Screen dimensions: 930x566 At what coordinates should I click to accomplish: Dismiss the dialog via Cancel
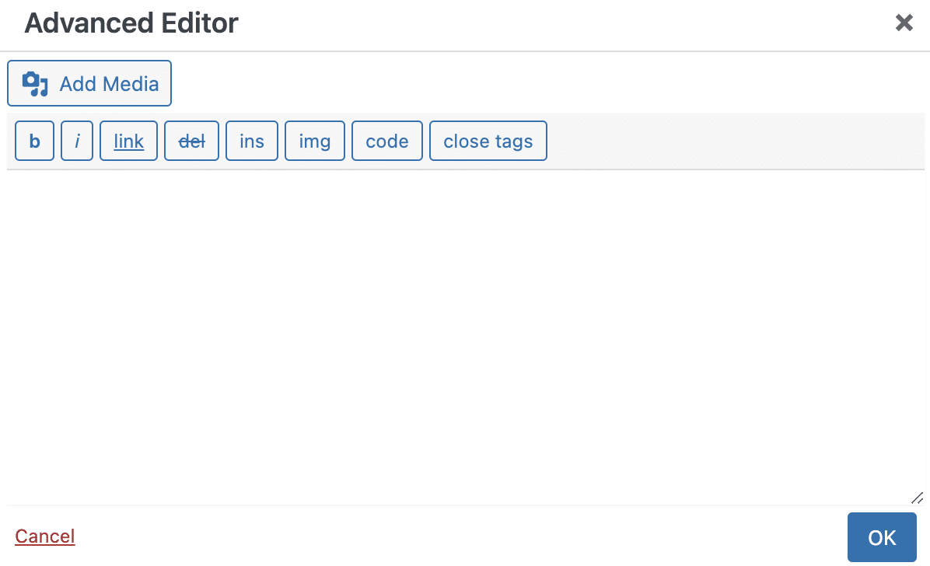click(45, 536)
